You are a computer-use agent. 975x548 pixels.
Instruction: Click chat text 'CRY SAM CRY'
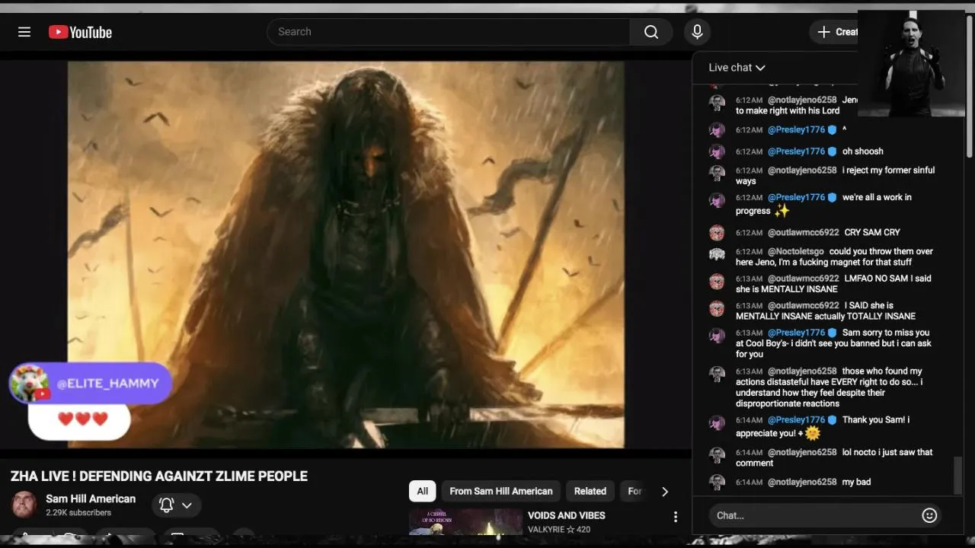(872, 232)
